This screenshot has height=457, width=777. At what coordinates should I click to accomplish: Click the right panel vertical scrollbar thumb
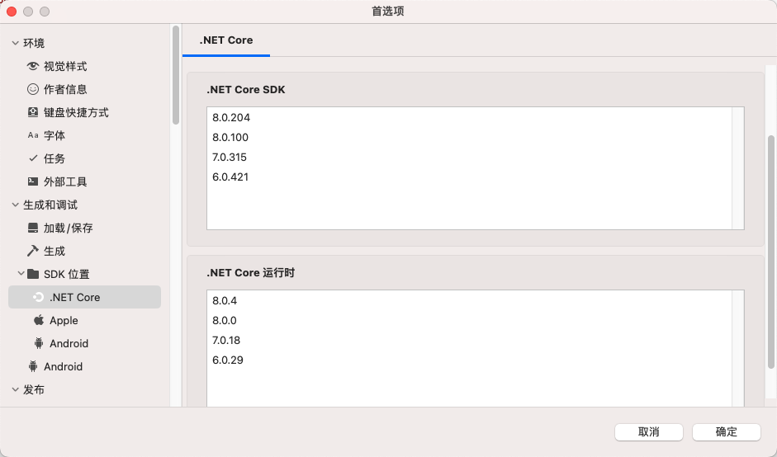(770, 252)
